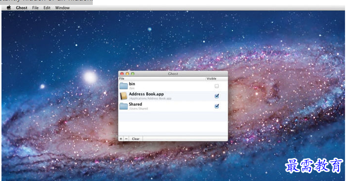The width and height of the screenshot is (346, 181).
Task: Uncheck visibility for Shared folder
Action: click(217, 106)
